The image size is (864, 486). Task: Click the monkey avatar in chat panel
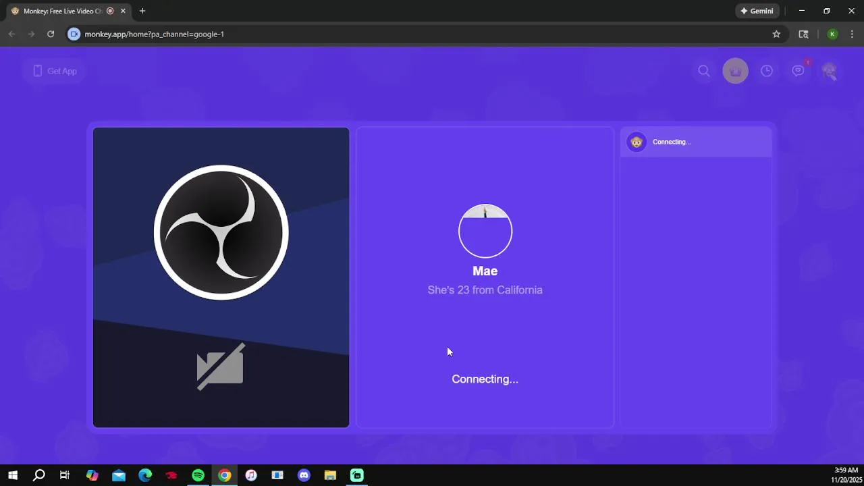[637, 142]
